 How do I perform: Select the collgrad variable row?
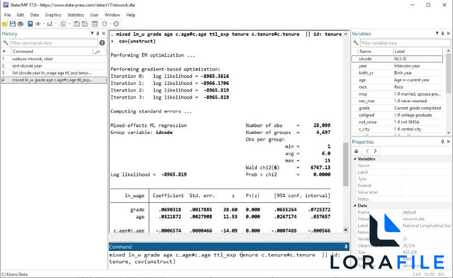(x=398, y=115)
